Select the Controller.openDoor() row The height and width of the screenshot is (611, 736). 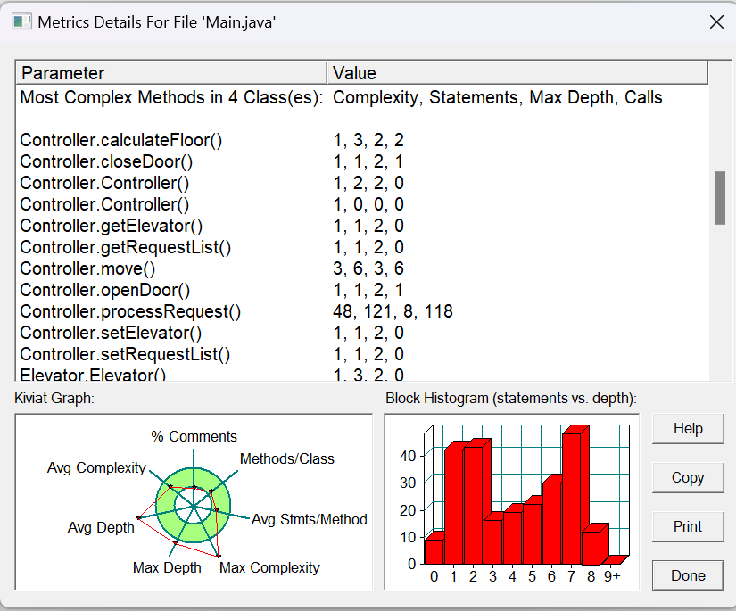(x=362, y=290)
